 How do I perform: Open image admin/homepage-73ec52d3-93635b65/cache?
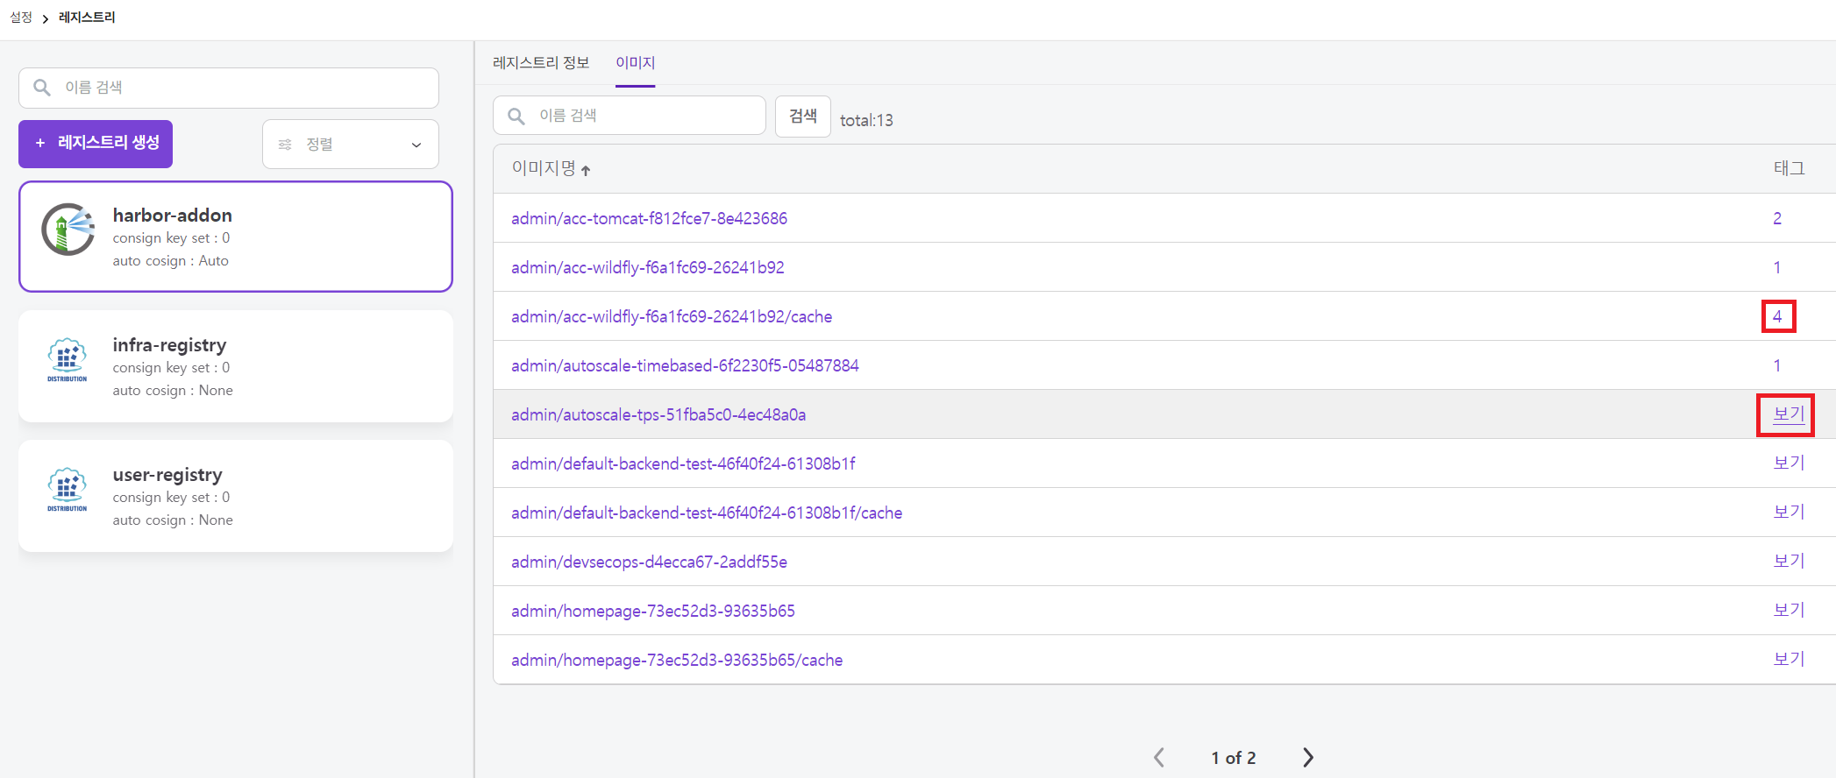(677, 660)
